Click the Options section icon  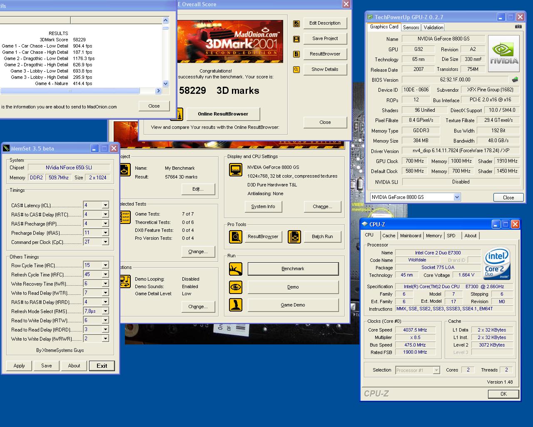coord(125,281)
